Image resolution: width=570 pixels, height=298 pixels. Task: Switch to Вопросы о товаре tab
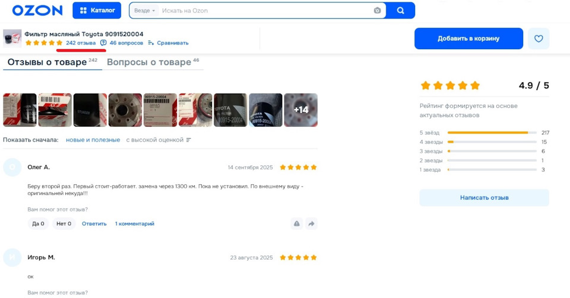click(153, 62)
